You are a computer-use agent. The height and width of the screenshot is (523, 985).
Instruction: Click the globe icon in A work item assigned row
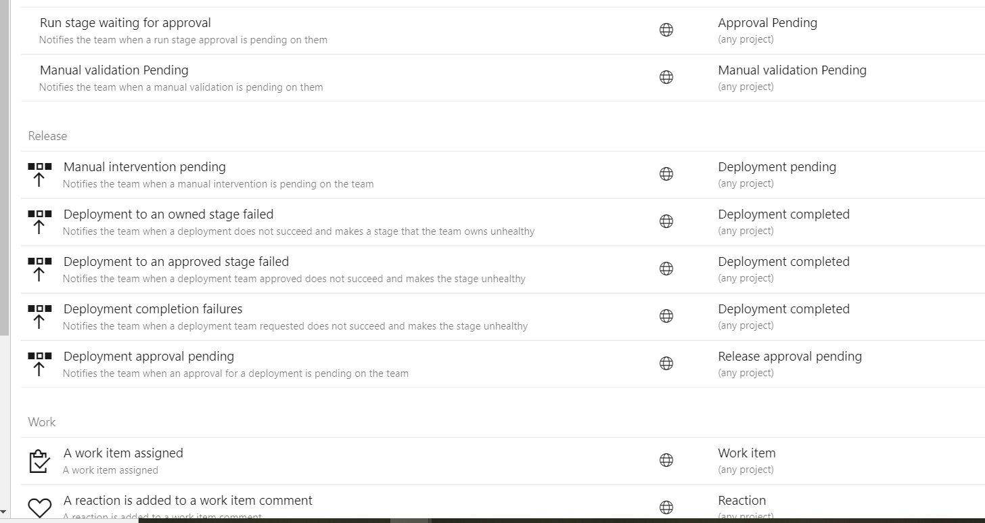[x=666, y=460]
